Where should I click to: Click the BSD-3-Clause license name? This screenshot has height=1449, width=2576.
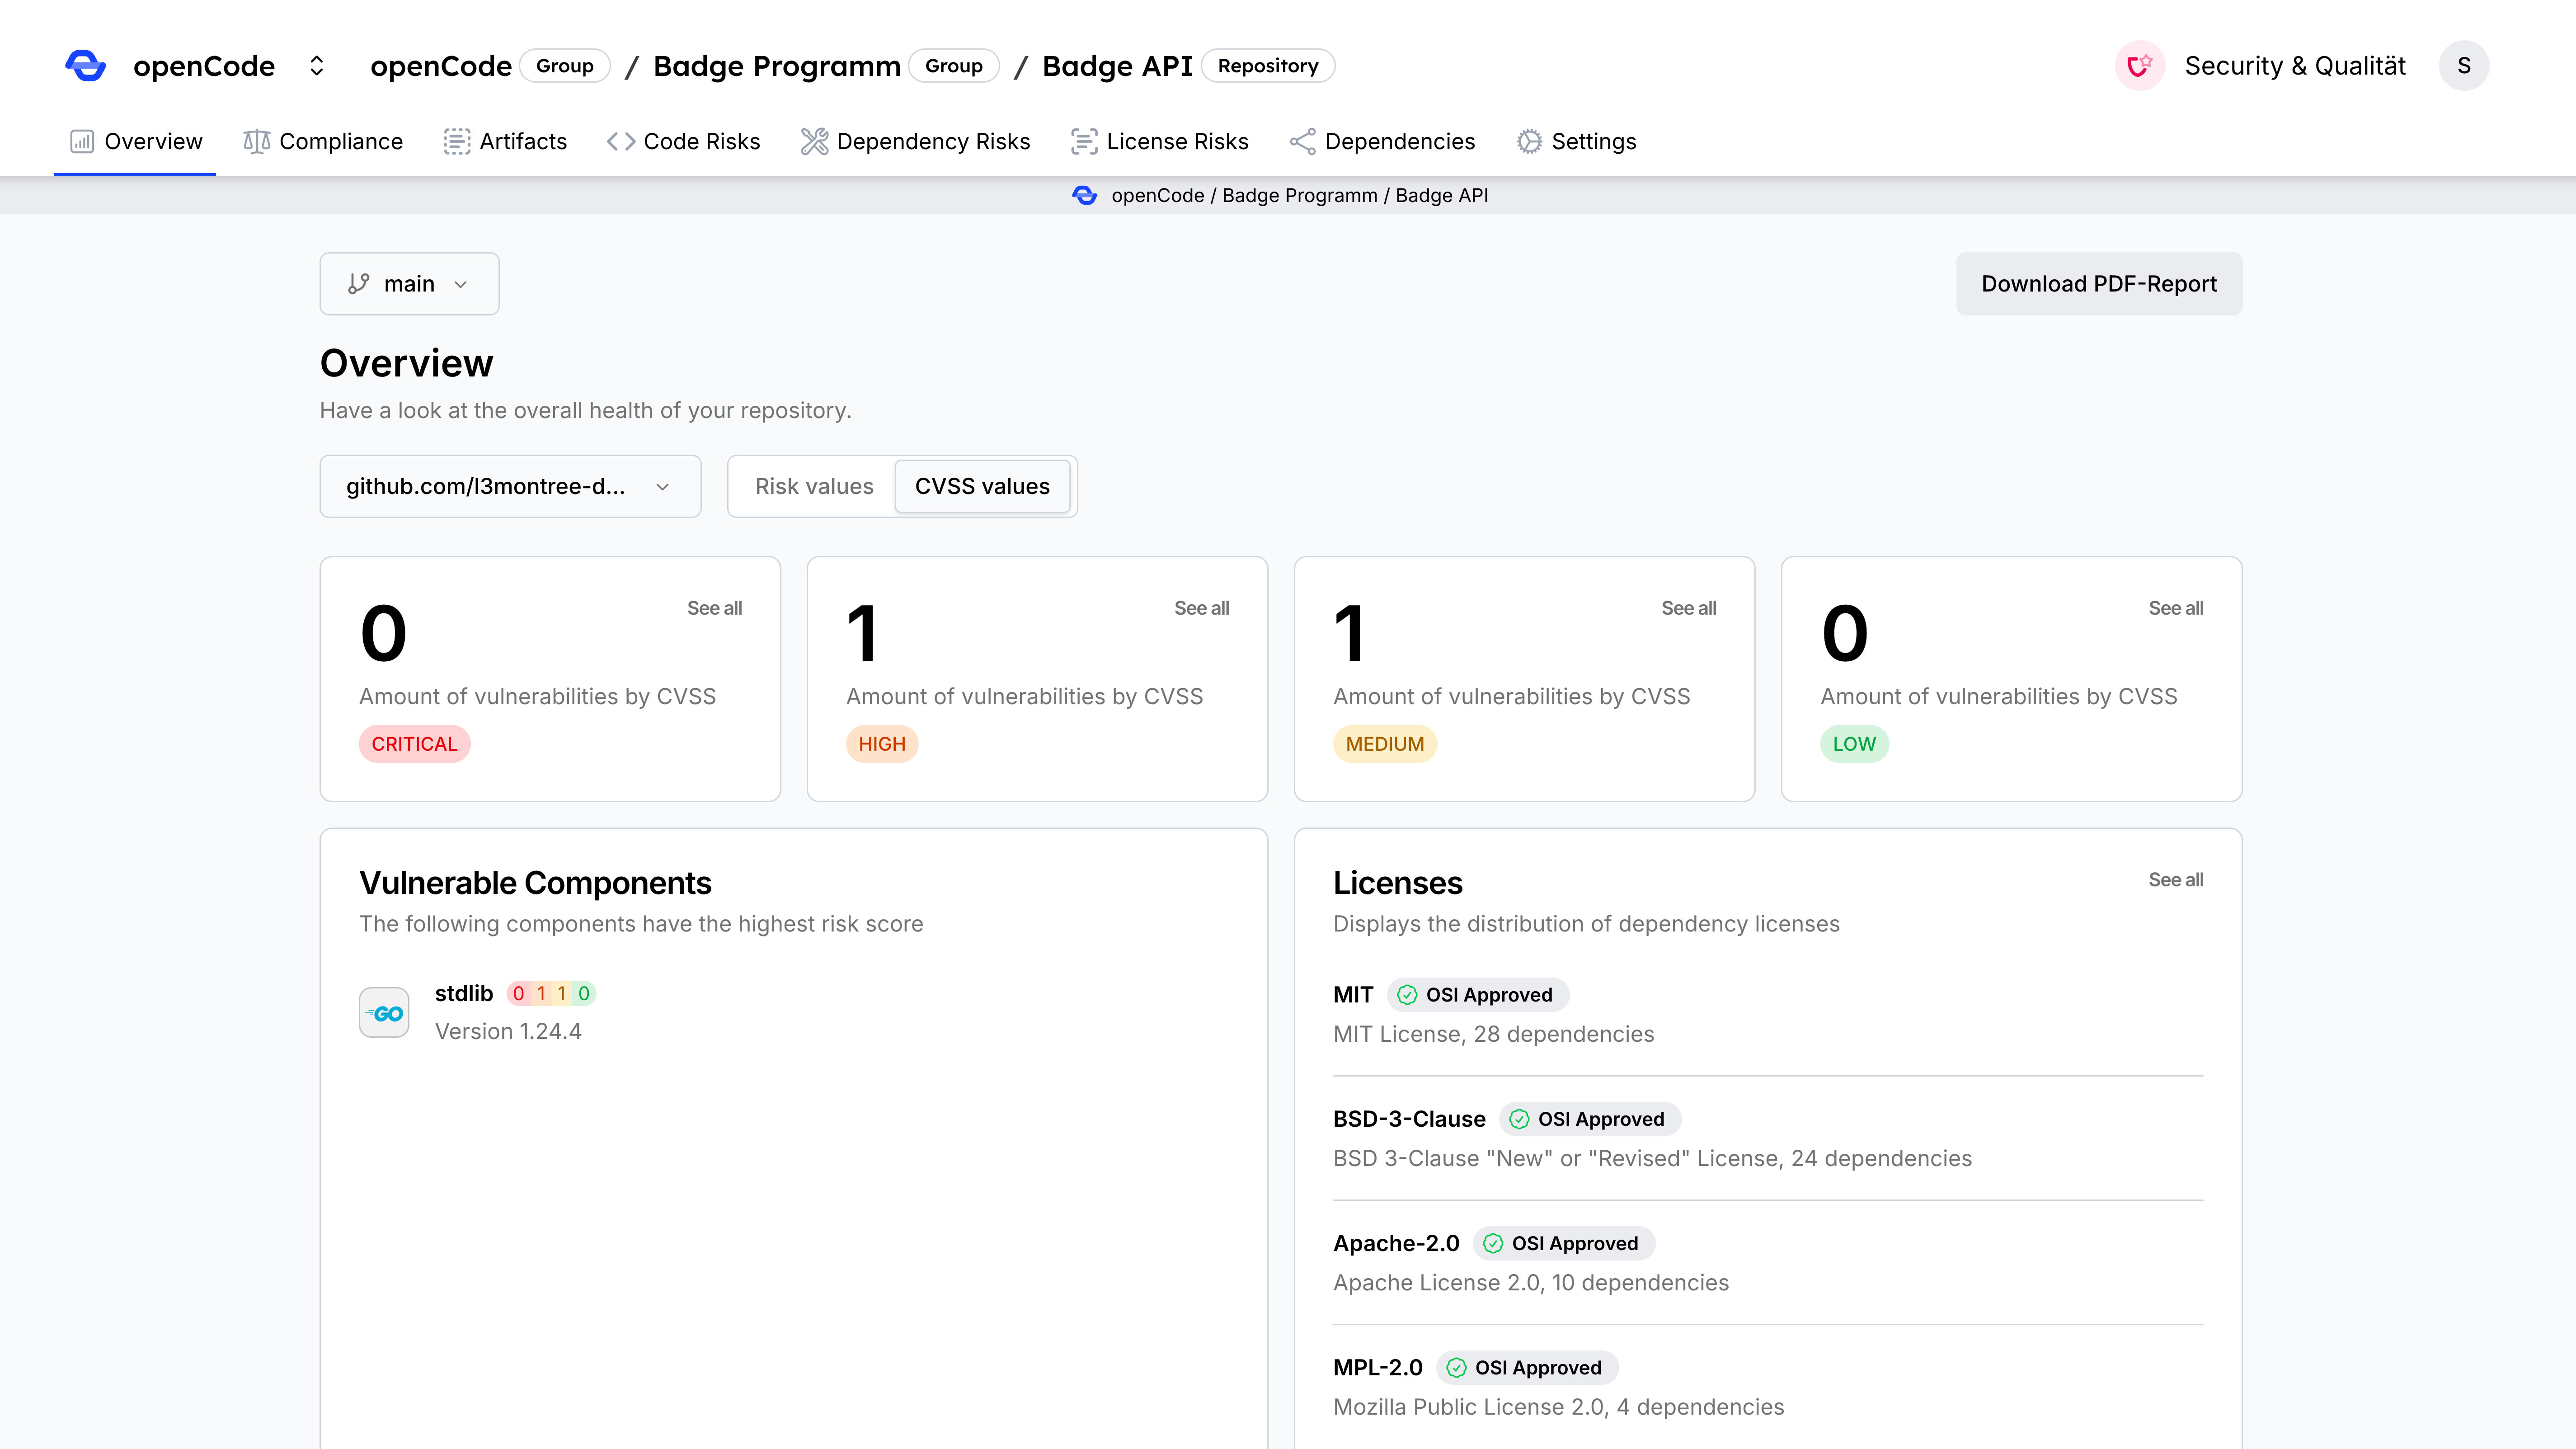1409,1119
